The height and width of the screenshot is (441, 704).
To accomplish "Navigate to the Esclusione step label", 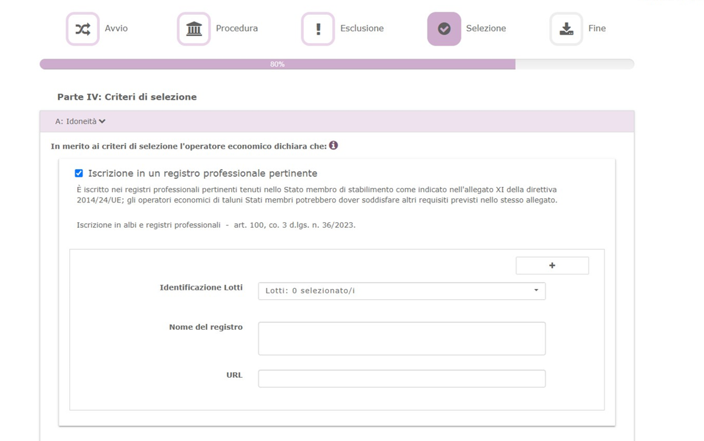I will click(362, 29).
